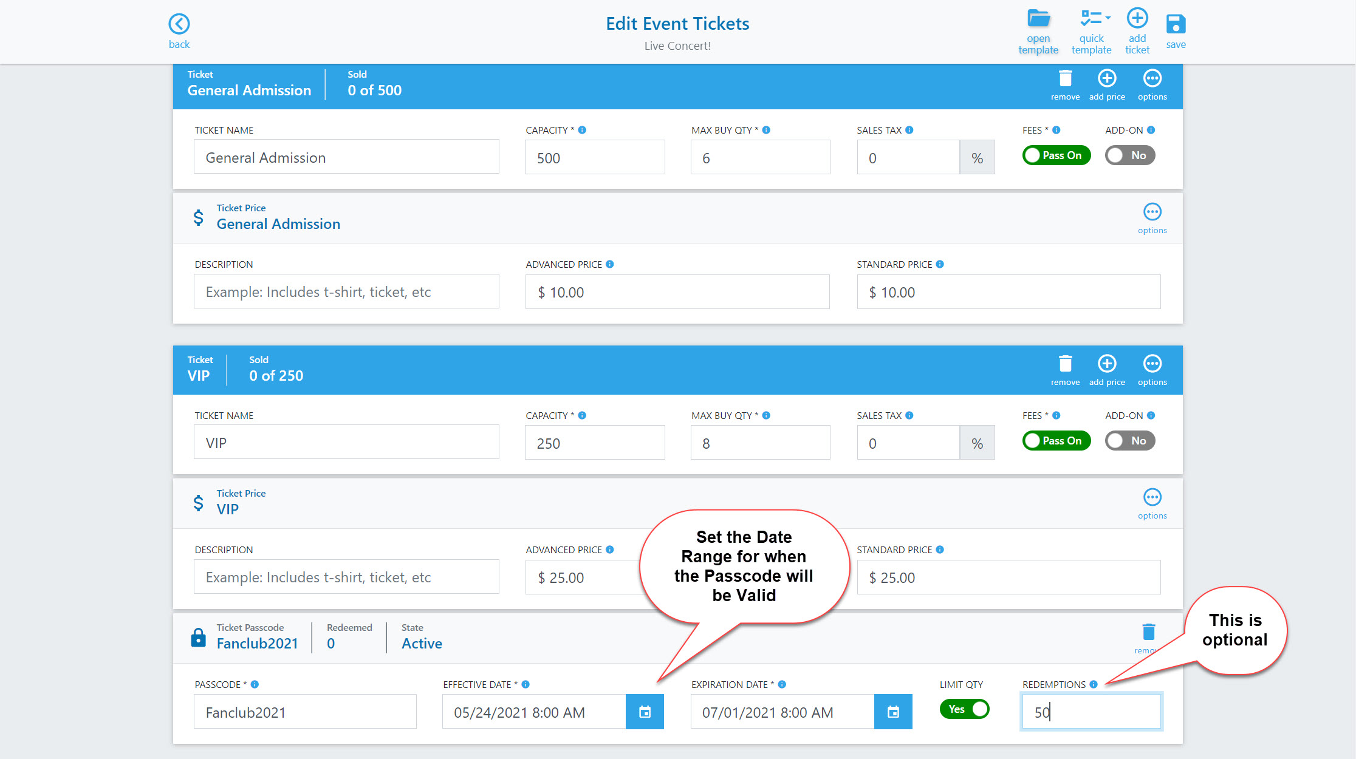Edit effective date 05/24/2021 8:00 AM

[534, 712]
